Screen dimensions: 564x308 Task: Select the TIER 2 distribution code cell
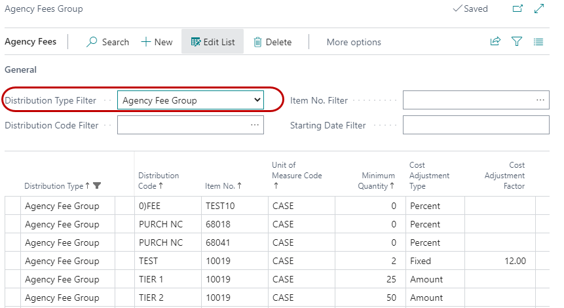point(168,298)
